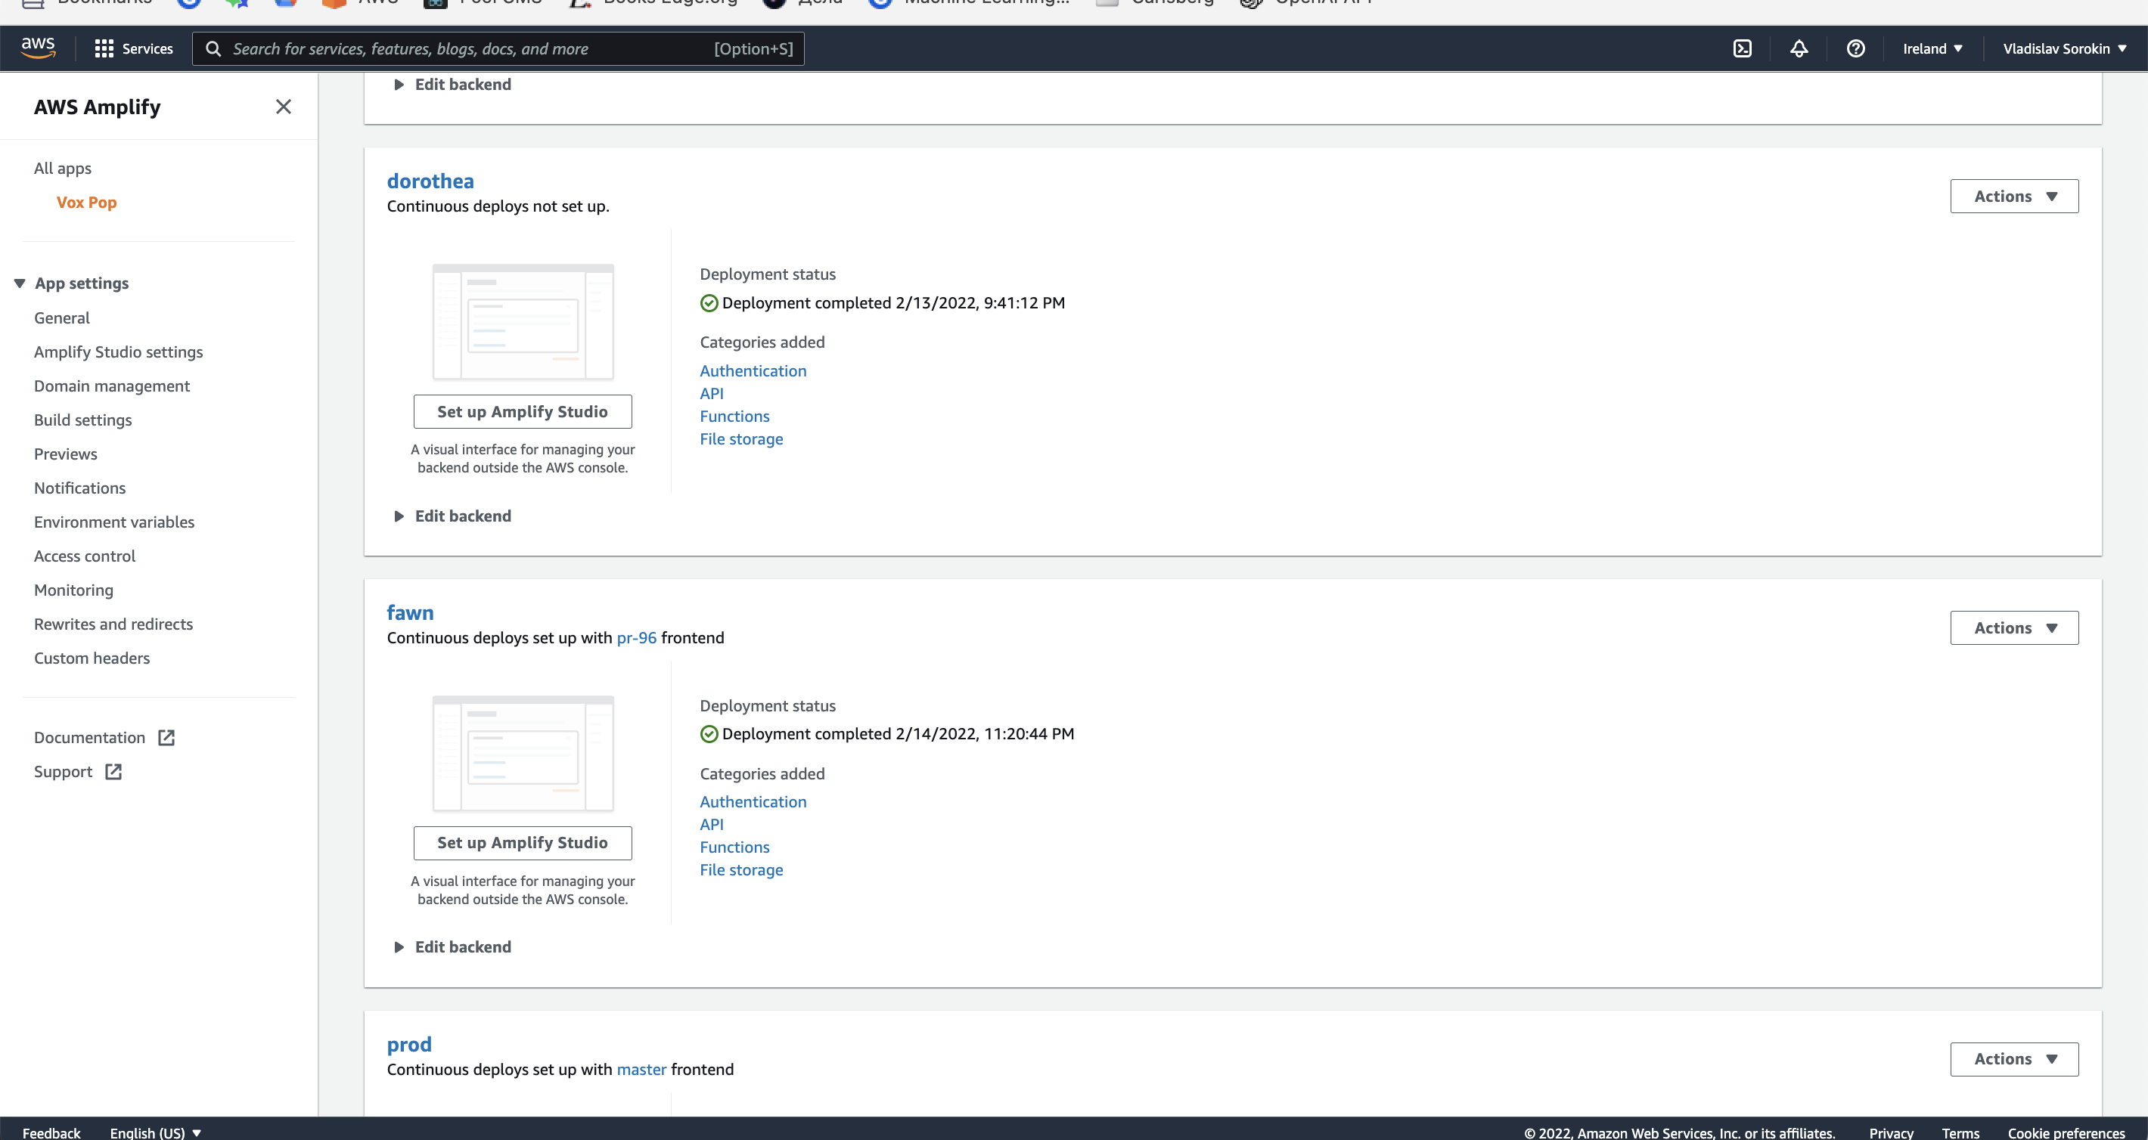2148x1140 pixels.
Task: Open the Actions dropdown for dorothea
Action: point(2013,196)
